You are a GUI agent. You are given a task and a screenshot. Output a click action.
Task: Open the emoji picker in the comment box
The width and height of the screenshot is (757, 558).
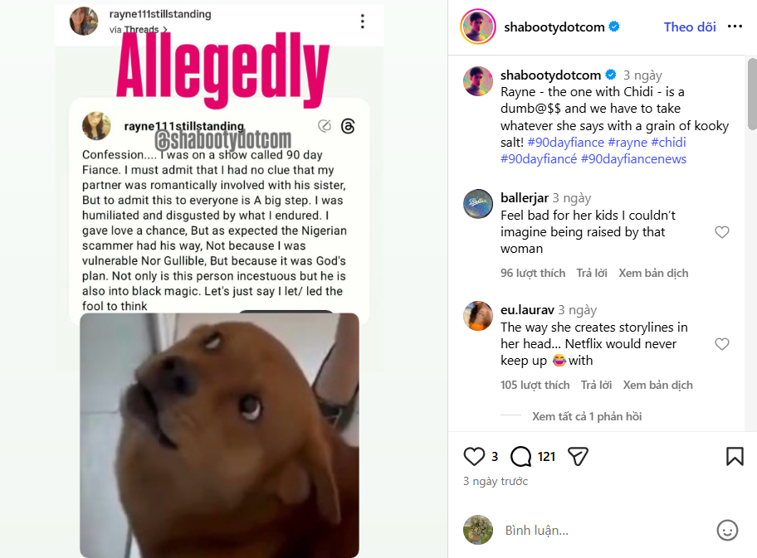(727, 530)
